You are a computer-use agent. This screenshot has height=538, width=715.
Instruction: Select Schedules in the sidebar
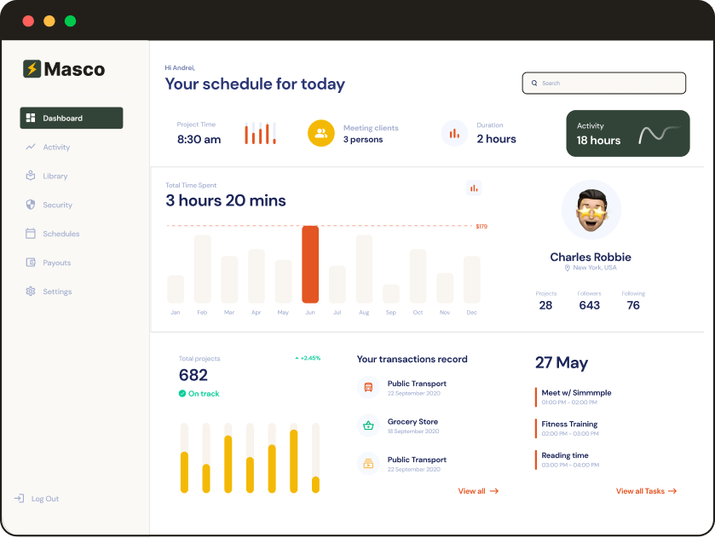[61, 234]
